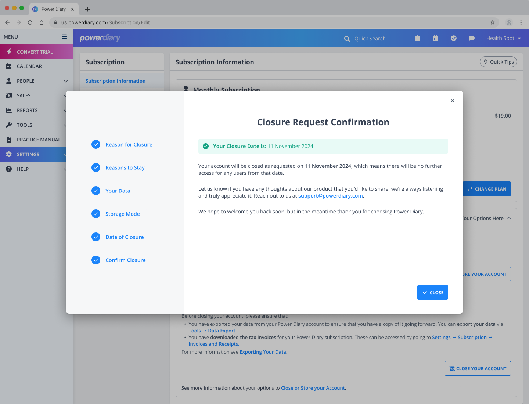This screenshot has height=404, width=529.
Task: Select the Reason for Closure step checkmark
Action: click(96, 144)
